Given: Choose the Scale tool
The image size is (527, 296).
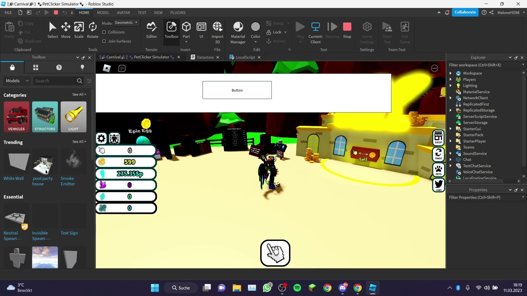Looking at the screenshot, I should (79, 30).
